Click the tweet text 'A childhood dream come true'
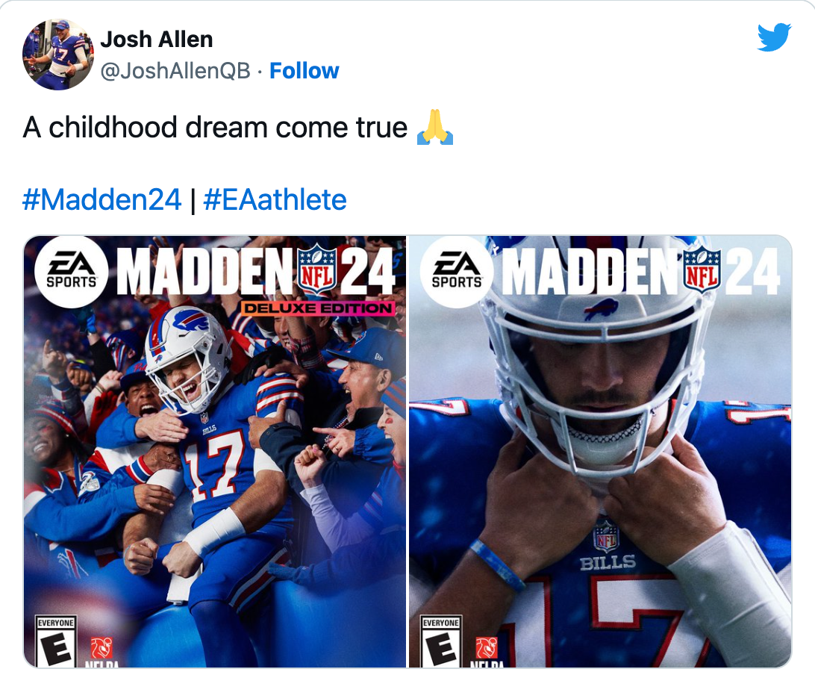Image resolution: width=815 pixels, height=675 pixels. coord(215,128)
